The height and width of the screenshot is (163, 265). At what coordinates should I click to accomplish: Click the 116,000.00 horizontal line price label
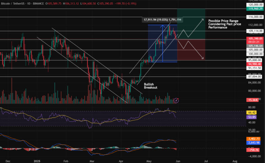pos(255,17)
